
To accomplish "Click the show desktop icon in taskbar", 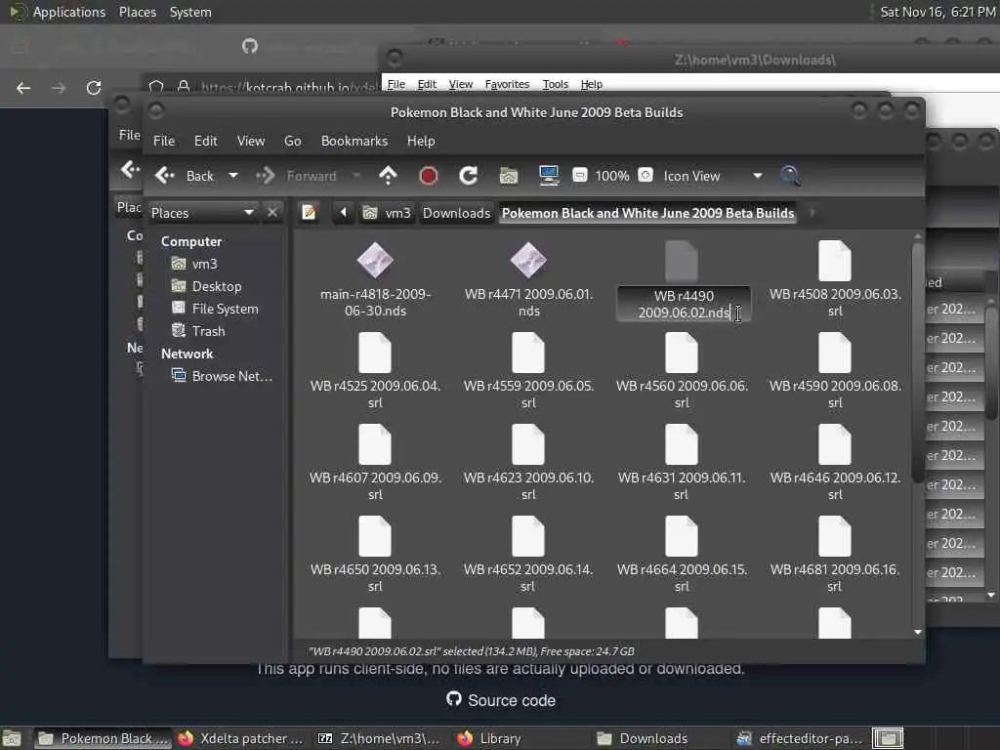I will click(12, 738).
